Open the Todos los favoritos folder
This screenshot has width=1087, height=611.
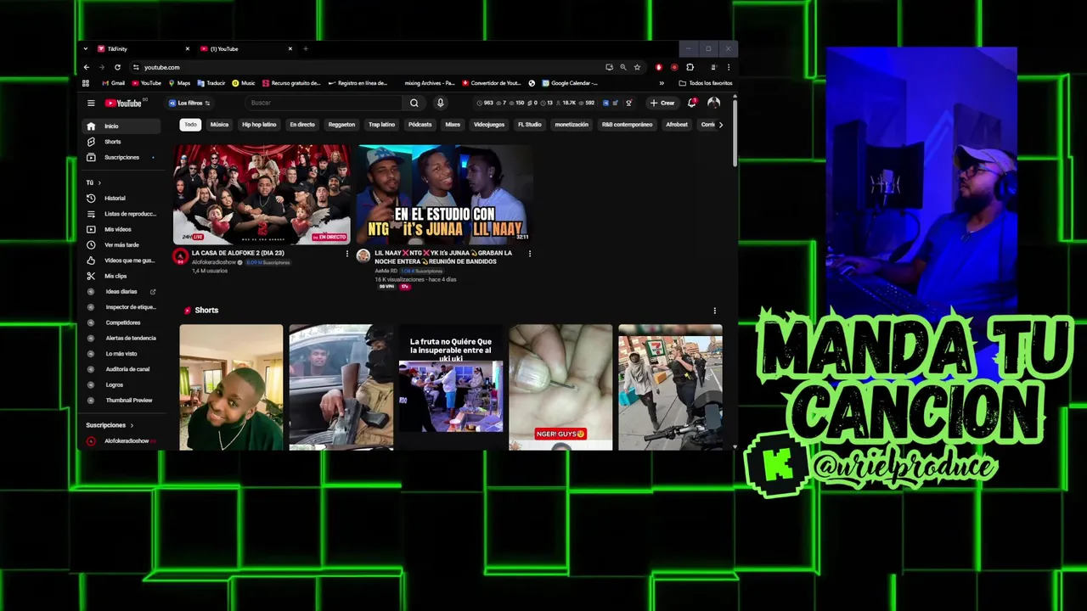coord(706,83)
